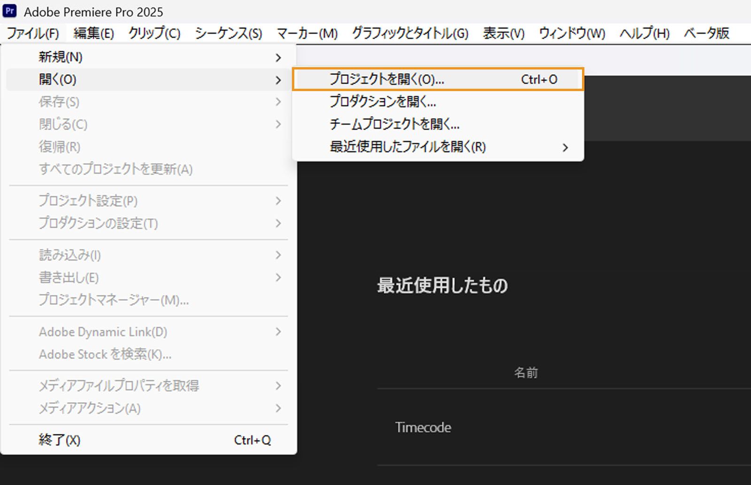Choose チームプロジェクトを開く option
The height and width of the screenshot is (485, 751).
tap(394, 124)
